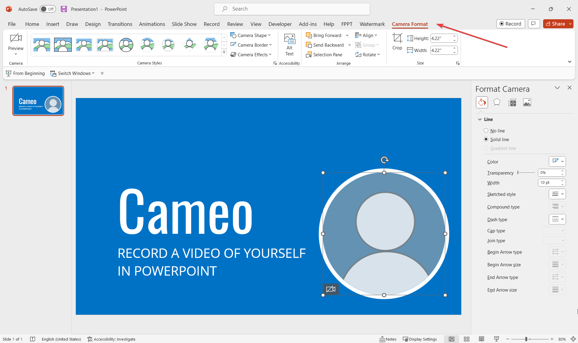578x343 pixels.
Task: Open the Transitions ribbon tab
Action: (120, 24)
